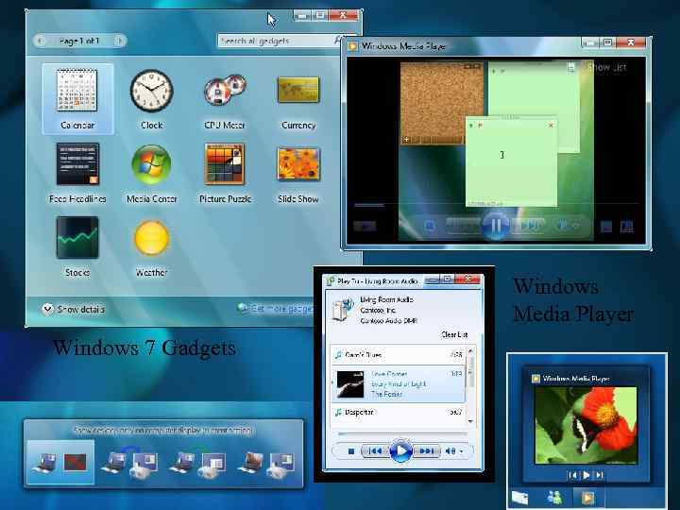Select the Feed Headlines gadget
The width and height of the screenshot is (680, 510).
tap(77, 173)
